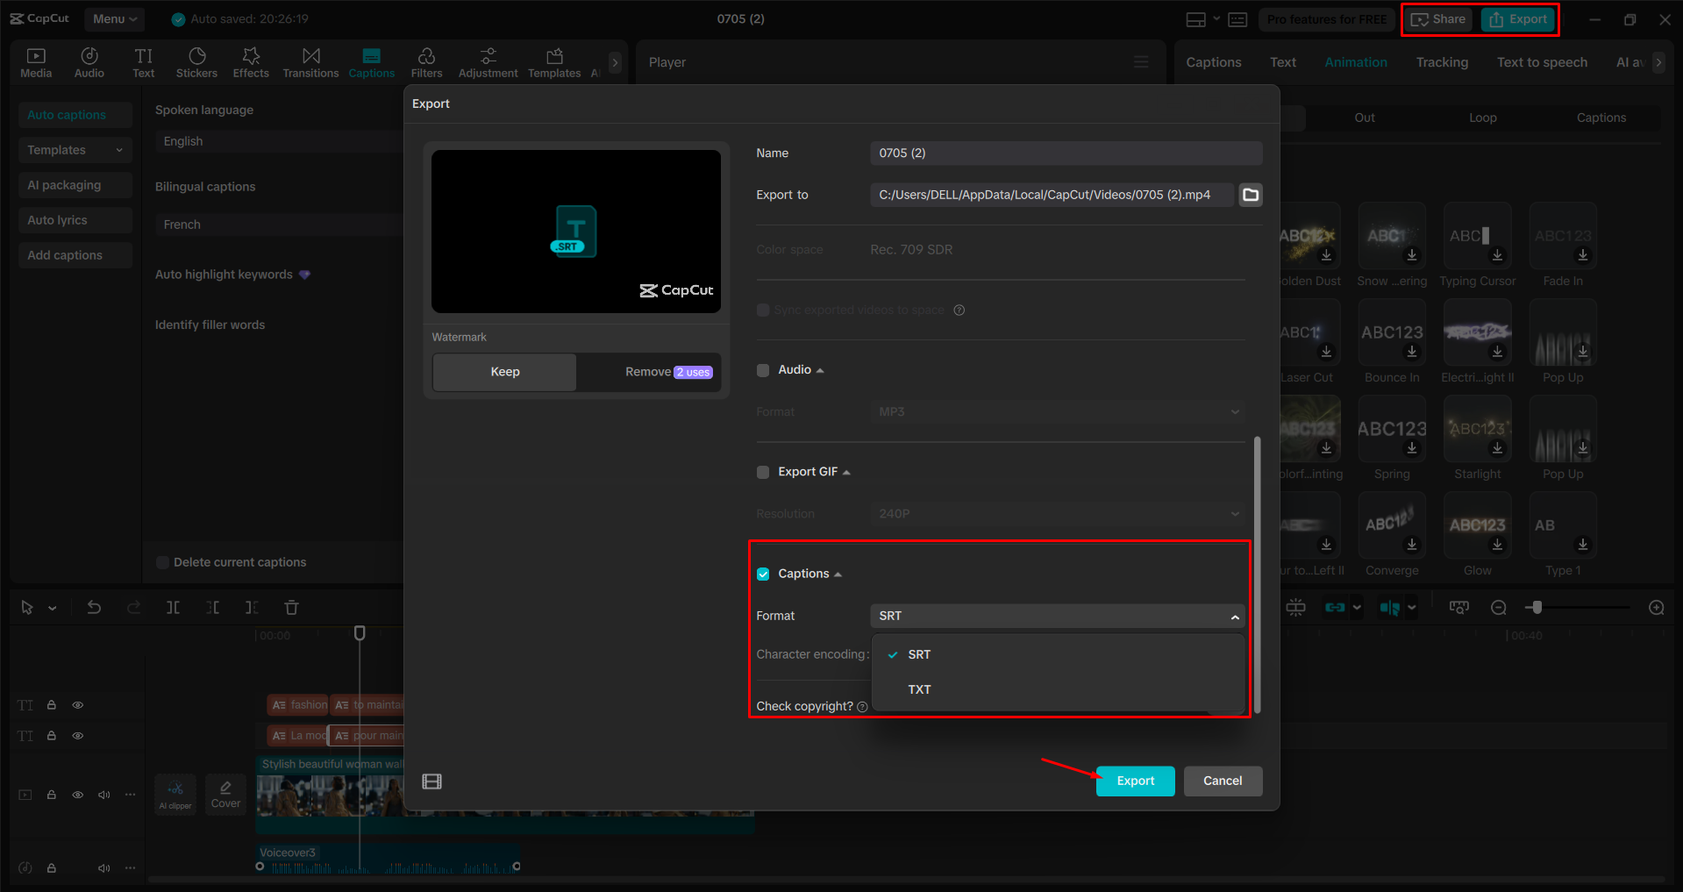Open the Media panel
This screenshot has width=1683, height=892.
point(35,61)
